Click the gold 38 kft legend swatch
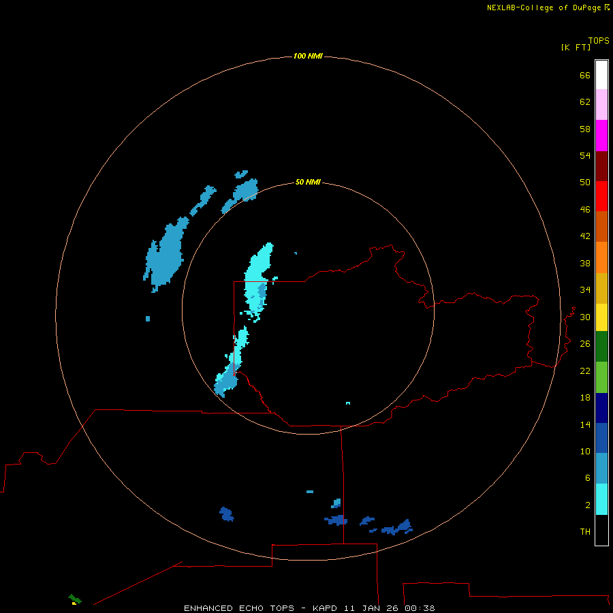The width and height of the screenshot is (613, 613). point(601,288)
